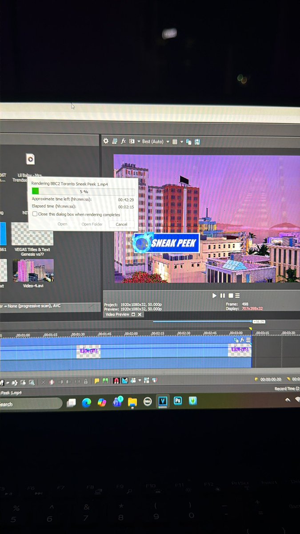
Task: Click the 5% render progress bar
Action: 84,191
